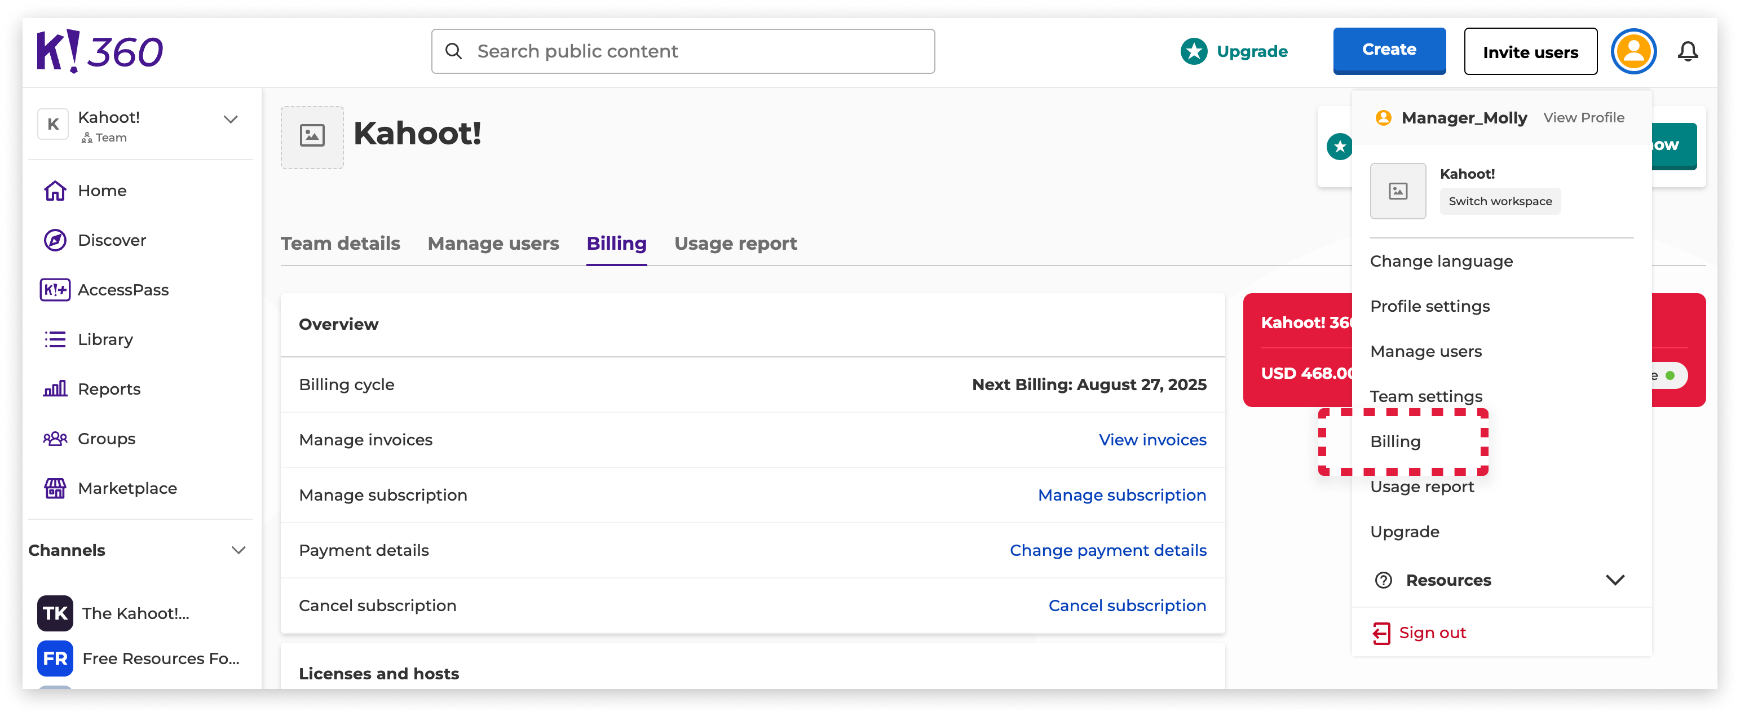Open Free Resources Fo... channel label

click(x=161, y=658)
